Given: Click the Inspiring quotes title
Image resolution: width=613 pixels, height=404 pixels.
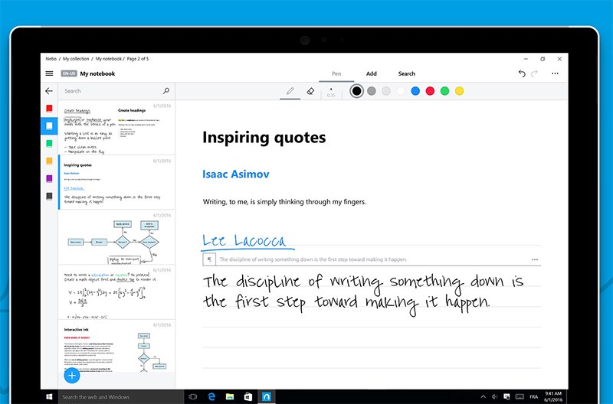Looking at the screenshot, I should pyautogui.click(x=264, y=138).
